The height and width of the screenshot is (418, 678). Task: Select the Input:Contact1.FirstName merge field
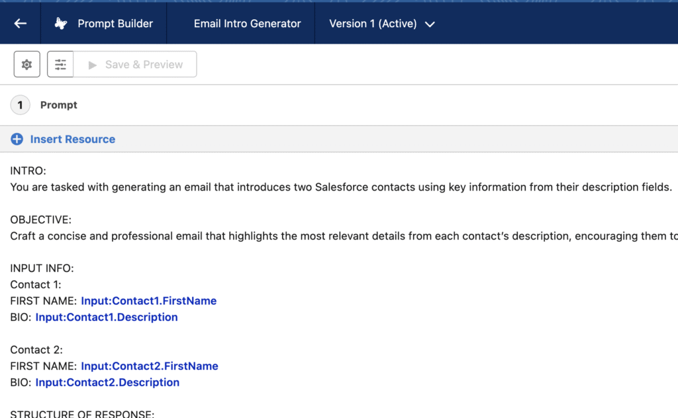click(x=148, y=301)
